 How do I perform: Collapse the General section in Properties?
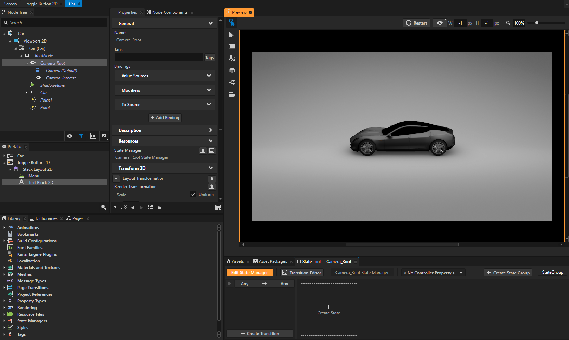click(x=210, y=23)
